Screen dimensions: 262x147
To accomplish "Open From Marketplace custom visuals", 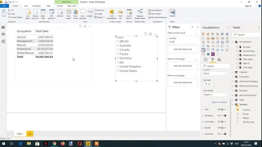I will tap(112, 14).
